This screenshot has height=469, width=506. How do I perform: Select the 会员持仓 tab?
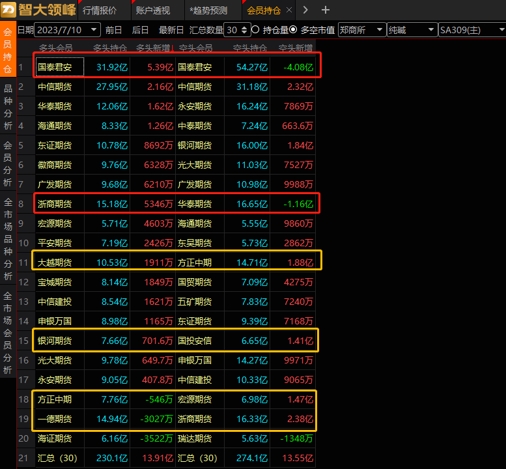[264, 10]
